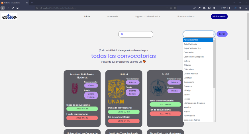This screenshot has width=249, height=134.
Task: Select Distrito Federal in the dropdown list
Action: pyautogui.click(x=198, y=74)
